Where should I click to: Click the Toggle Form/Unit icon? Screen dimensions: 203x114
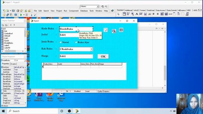click(11, 15)
